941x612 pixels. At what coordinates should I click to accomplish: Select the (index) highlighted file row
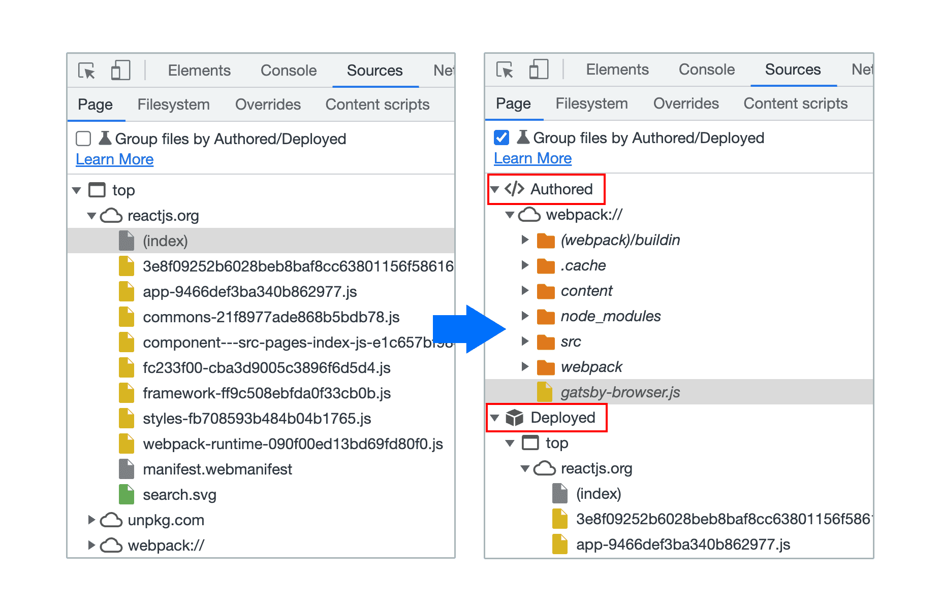point(164,240)
